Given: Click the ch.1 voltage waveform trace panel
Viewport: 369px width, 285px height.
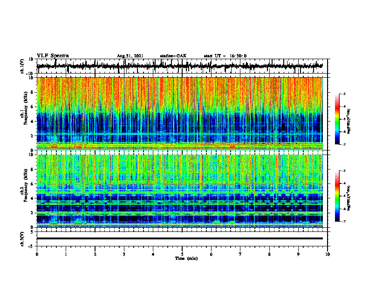Looking at the screenshot, I should pos(182,66).
